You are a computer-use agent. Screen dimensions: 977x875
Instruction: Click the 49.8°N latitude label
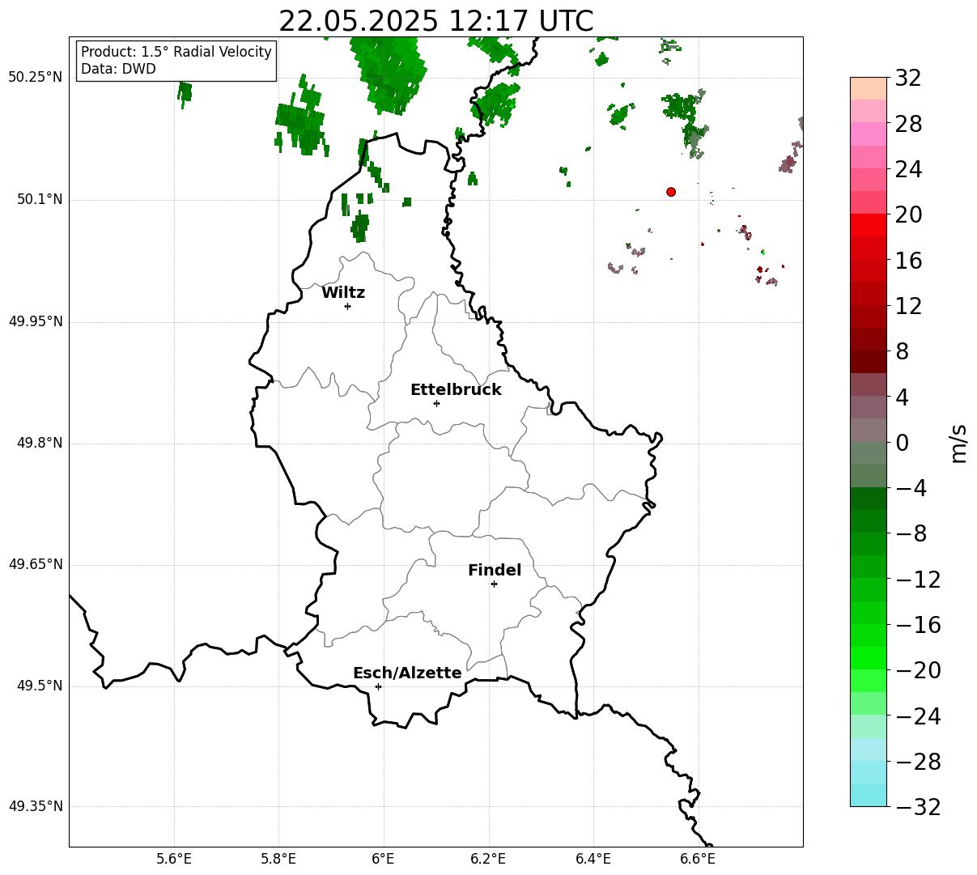pyautogui.click(x=40, y=444)
